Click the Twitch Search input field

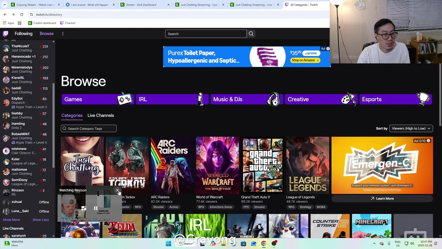point(206,34)
